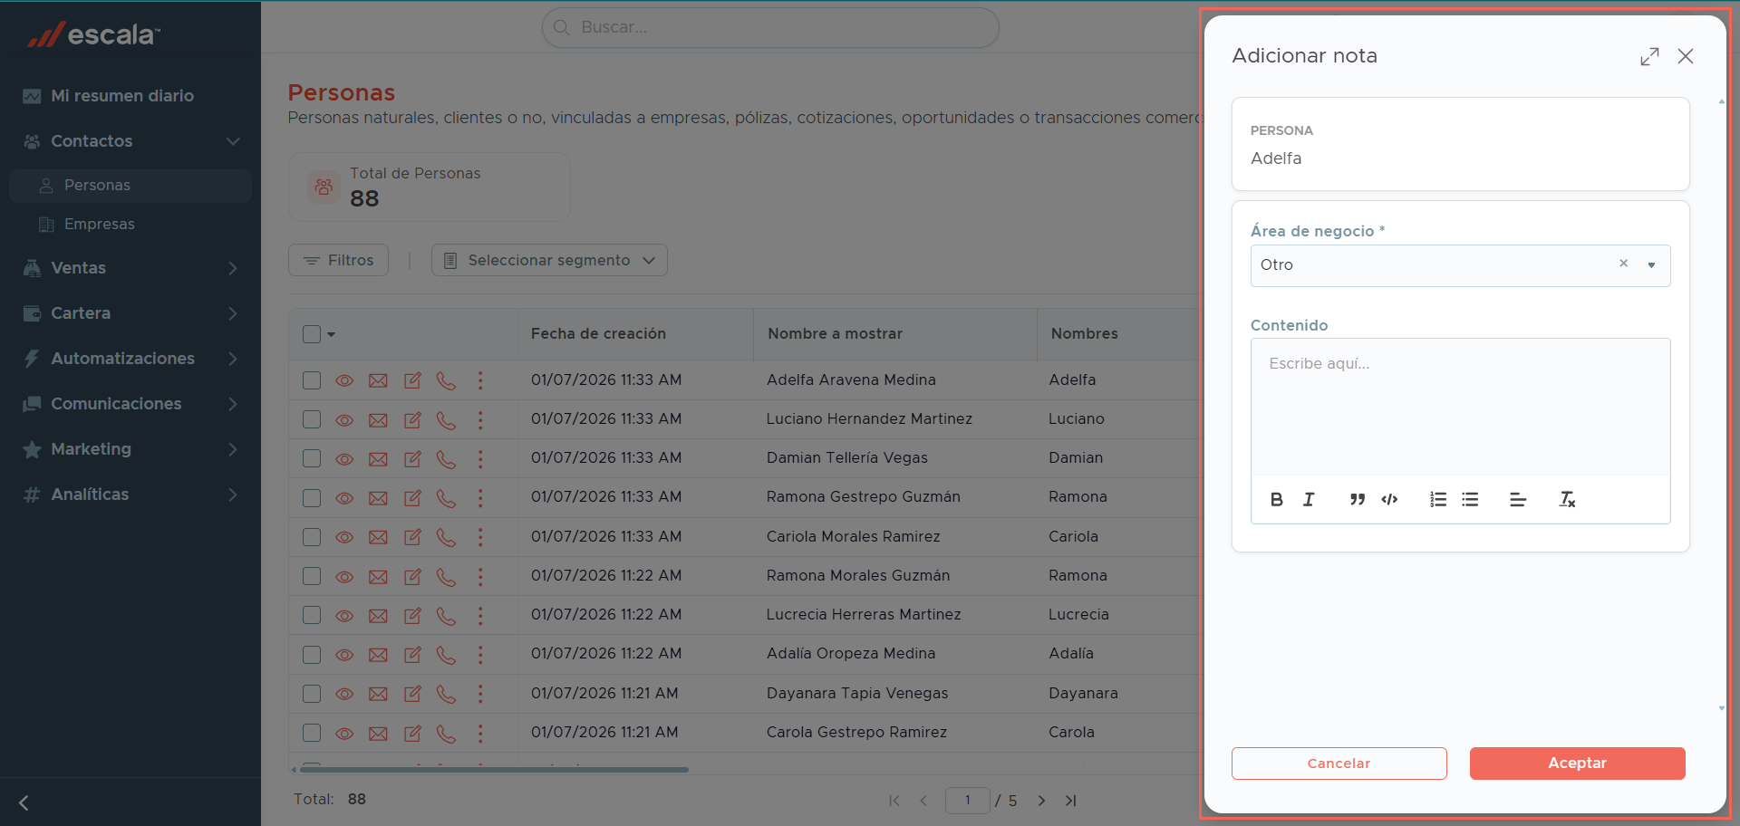View Dayanara Tapia Venegas record via eye icon
Image resolution: width=1740 pixels, height=826 pixels.
click(344, 694)
